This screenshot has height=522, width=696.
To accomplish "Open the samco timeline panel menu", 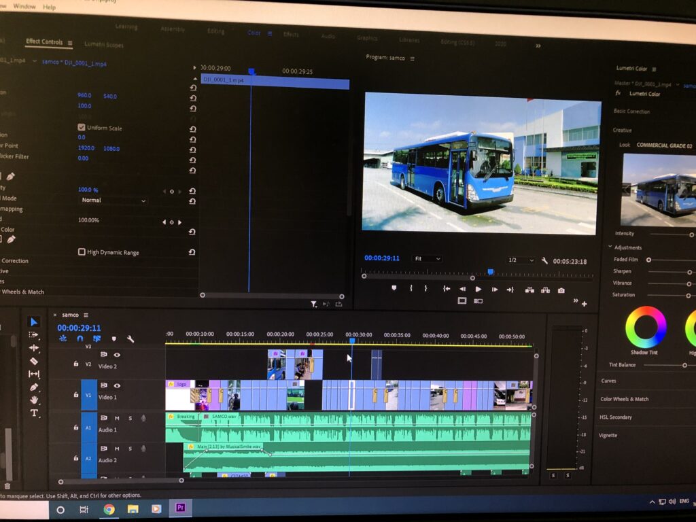I will point(86,315).
